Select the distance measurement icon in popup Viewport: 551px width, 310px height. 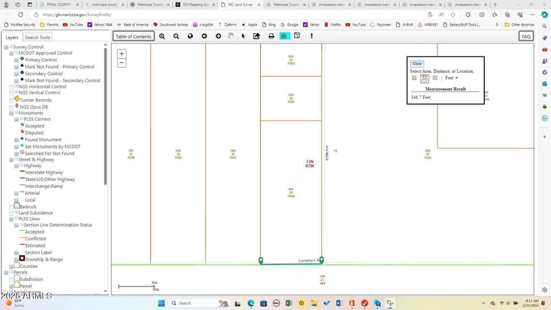pyautogui.click(x=424, y=78)
